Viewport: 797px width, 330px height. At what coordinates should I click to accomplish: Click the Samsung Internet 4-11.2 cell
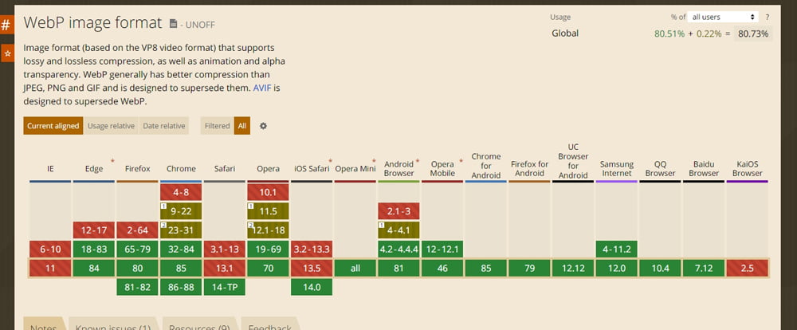click(x=617, y=249)
